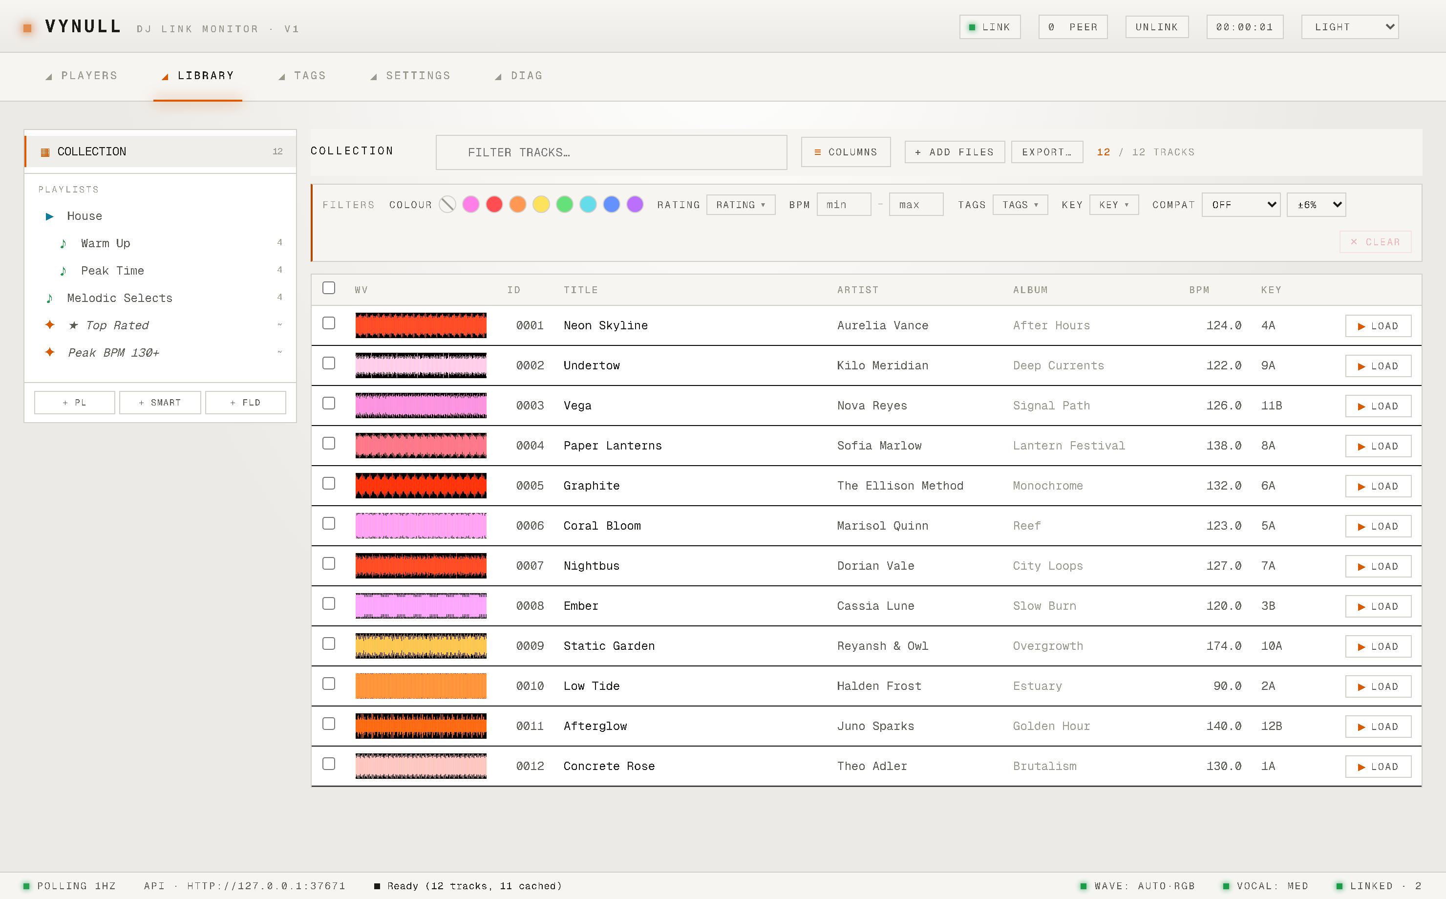Open the RATING filter dropdown

tap(741, 205)
